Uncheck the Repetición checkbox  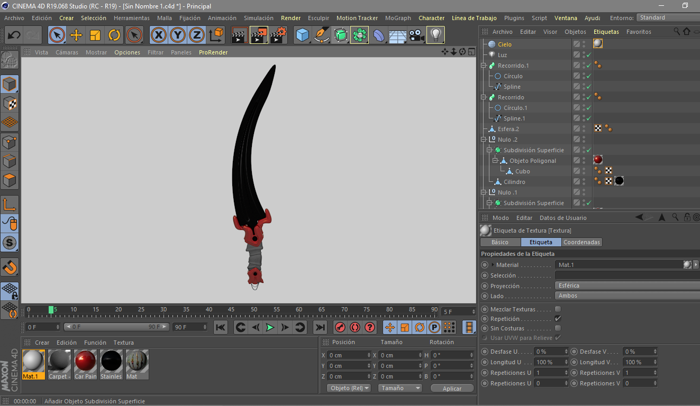point(558,319)
